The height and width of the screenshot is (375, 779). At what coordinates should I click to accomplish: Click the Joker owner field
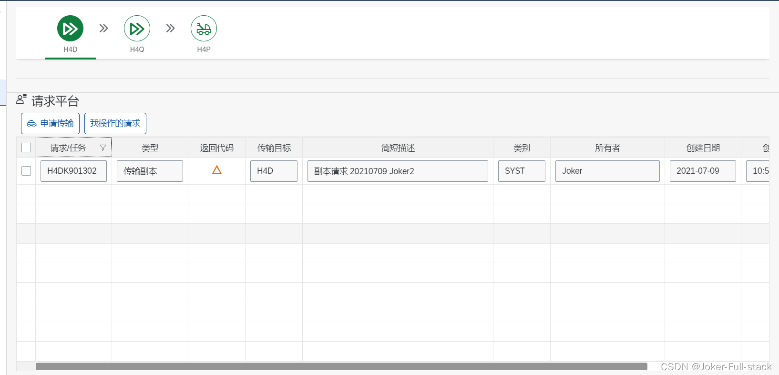tap(607, 171)
